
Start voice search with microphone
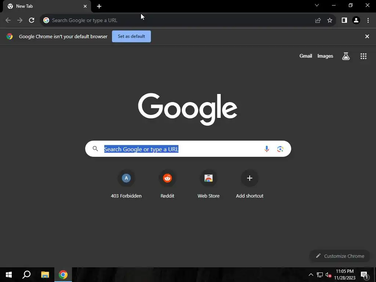click(267, 149)
